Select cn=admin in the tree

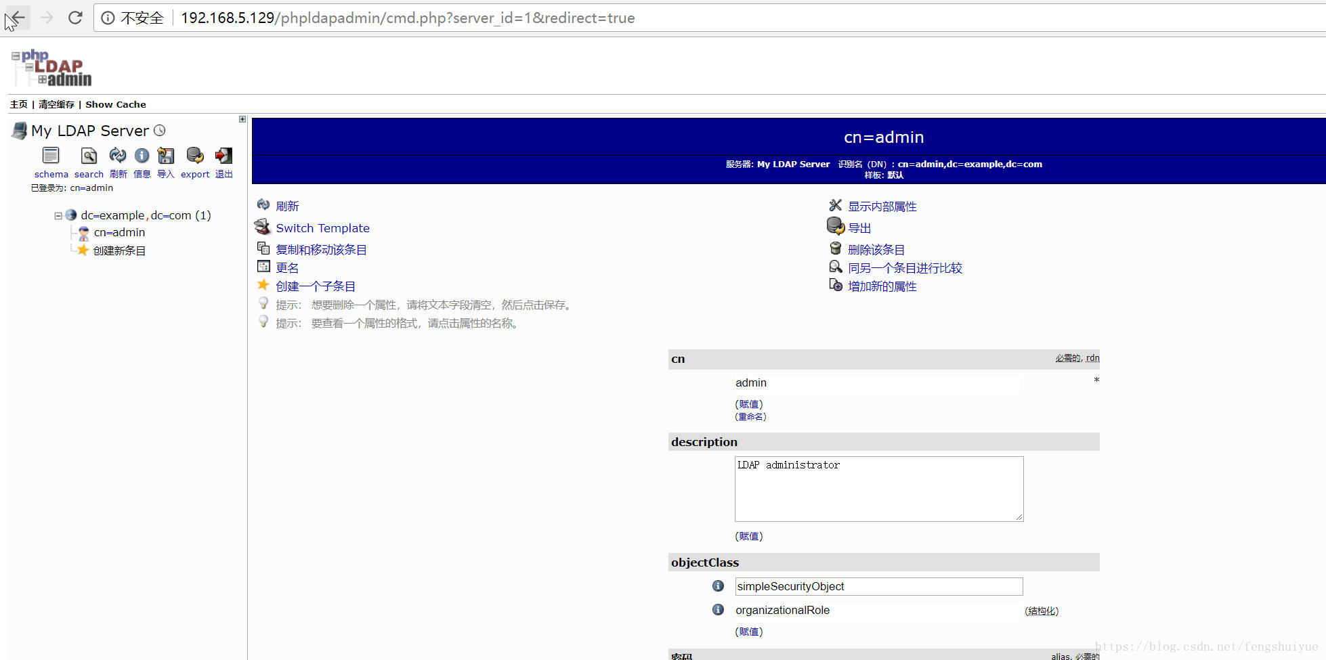coord(119,232)
